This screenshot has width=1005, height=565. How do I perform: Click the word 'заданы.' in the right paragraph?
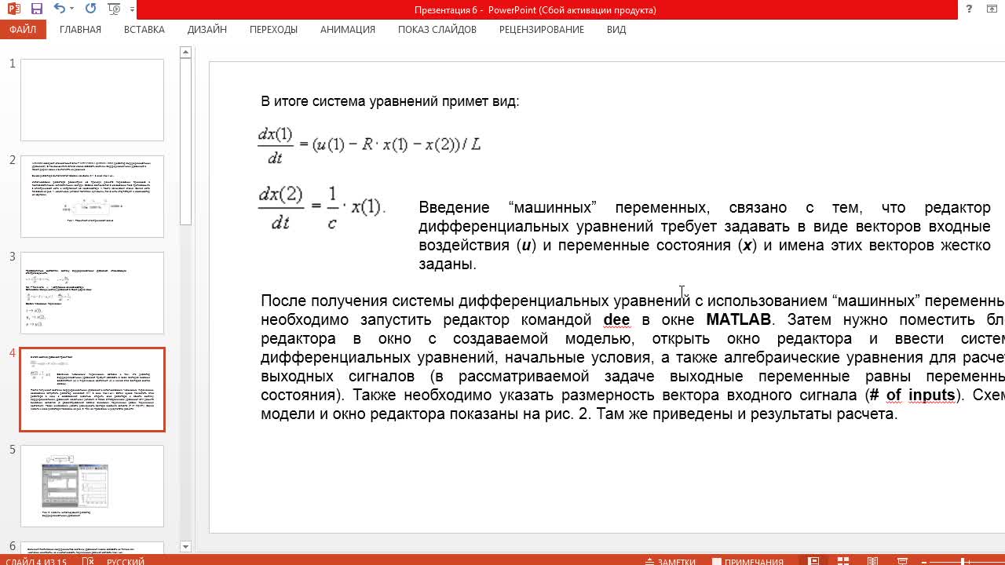click(x=448, y=264)
